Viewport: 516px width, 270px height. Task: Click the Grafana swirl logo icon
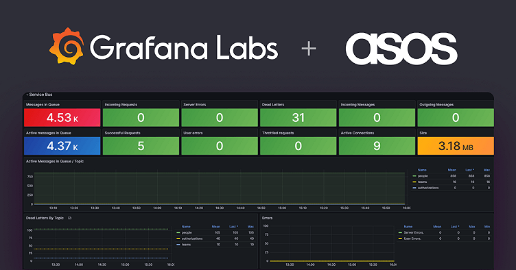[x=66, y=46]
